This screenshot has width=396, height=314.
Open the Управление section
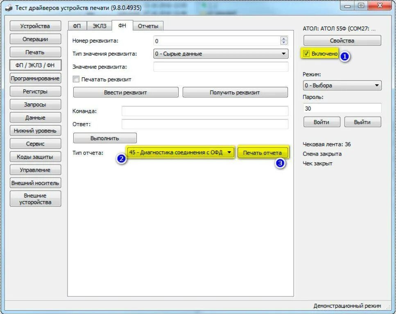35,170
